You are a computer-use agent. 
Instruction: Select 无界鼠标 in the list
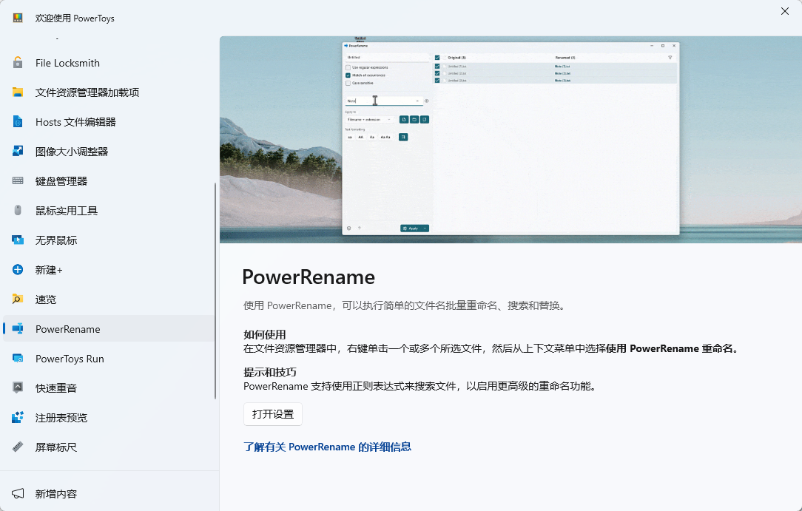point(109,240)
